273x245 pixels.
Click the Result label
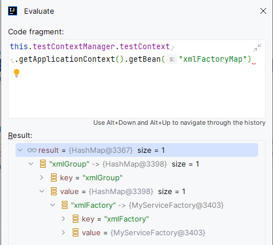[x=20, y=135]
